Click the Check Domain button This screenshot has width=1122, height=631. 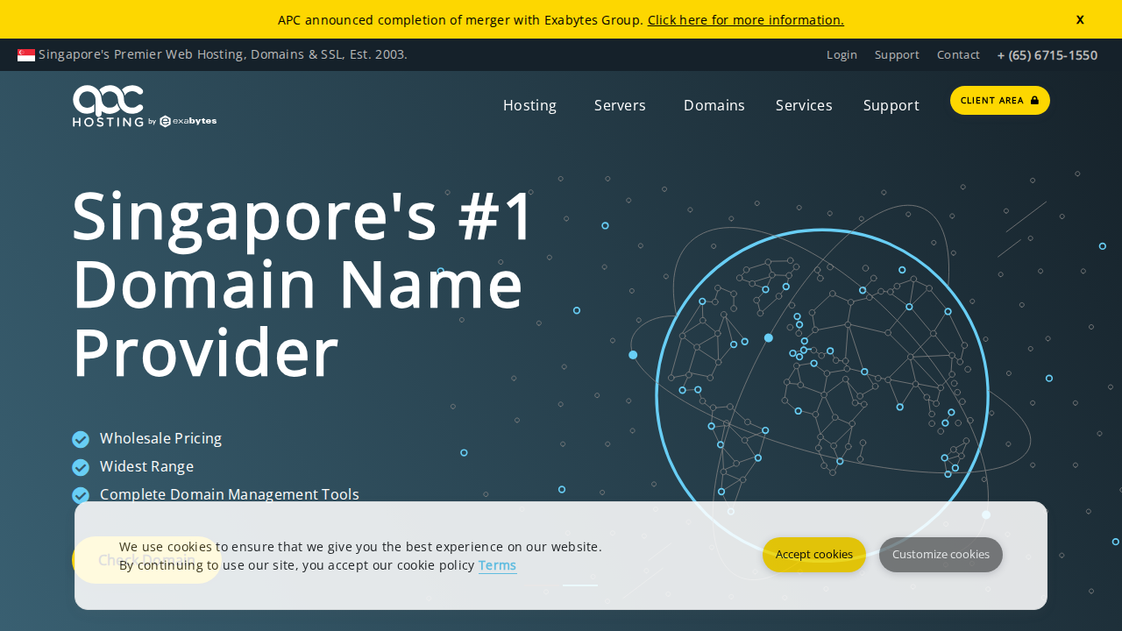click(x=146, y=560)
